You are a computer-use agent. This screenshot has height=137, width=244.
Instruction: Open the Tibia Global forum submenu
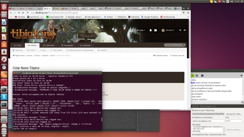(56, 50)
